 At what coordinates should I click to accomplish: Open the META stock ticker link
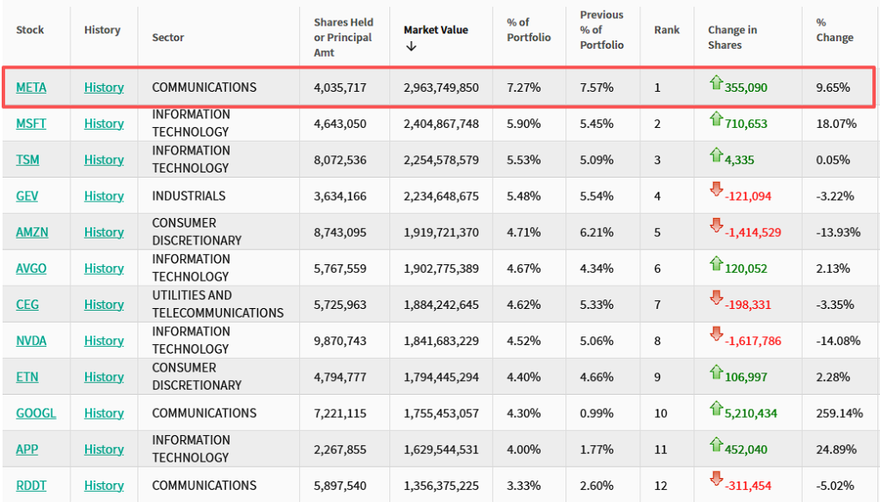click(31, 88)
